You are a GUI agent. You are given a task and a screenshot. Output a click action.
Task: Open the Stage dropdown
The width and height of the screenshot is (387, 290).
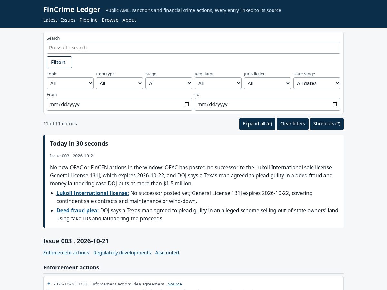[169, 83]
